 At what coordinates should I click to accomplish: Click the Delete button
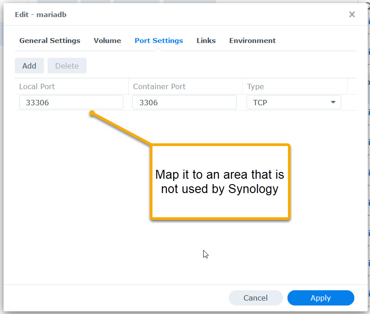67,65
